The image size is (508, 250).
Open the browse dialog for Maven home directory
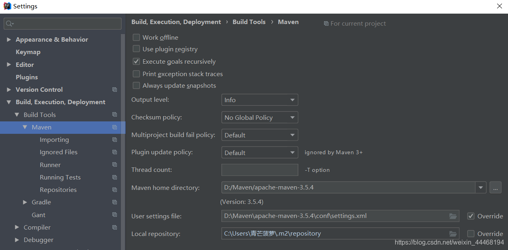click(x=495, y=187)
